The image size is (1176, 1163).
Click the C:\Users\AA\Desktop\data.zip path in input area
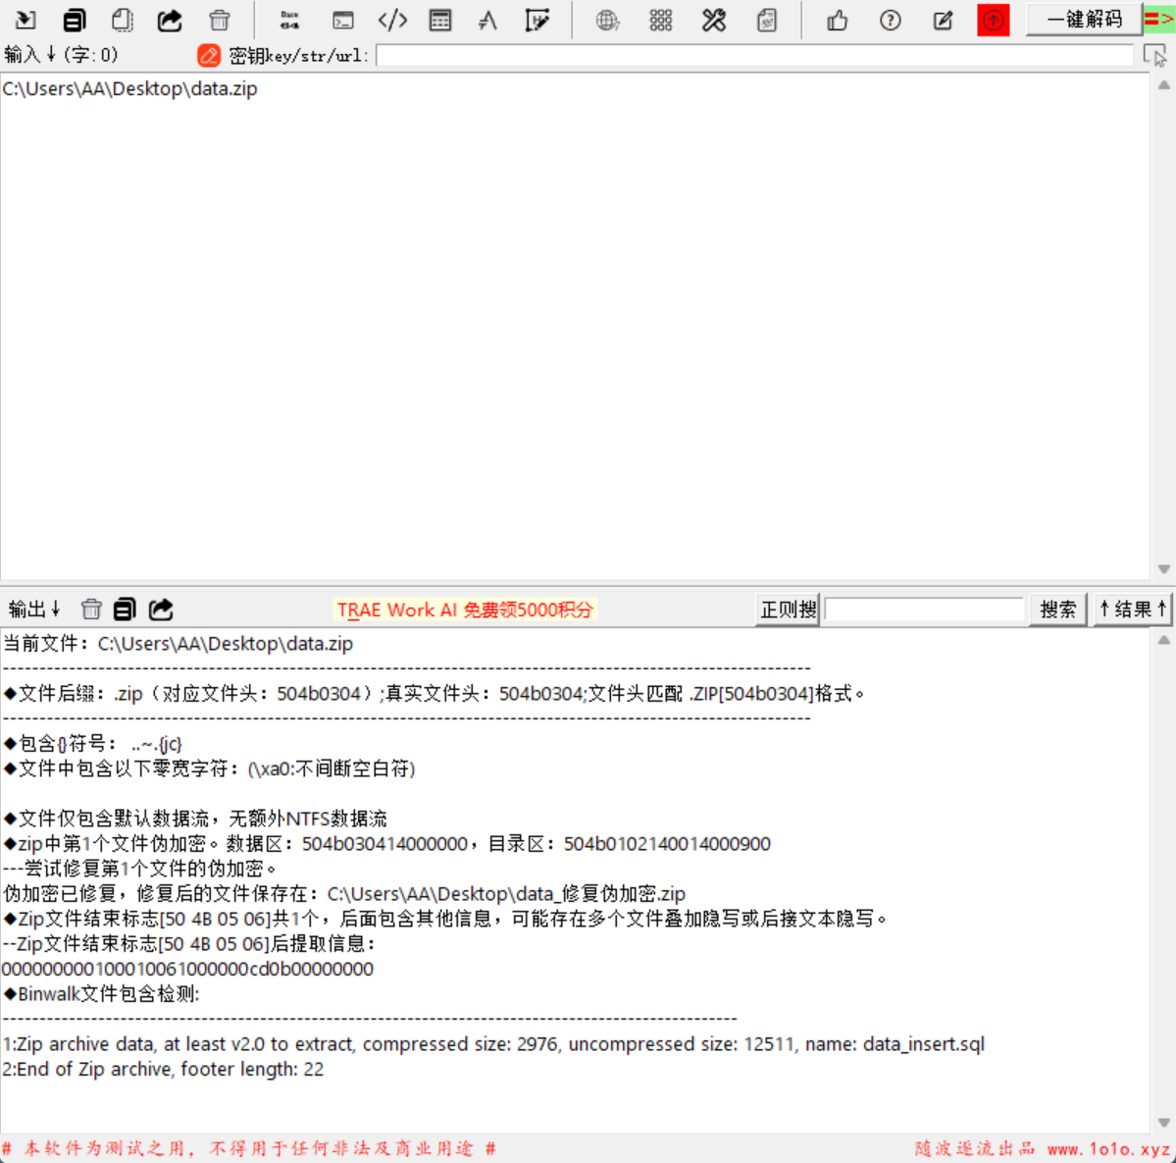point(129,88)
